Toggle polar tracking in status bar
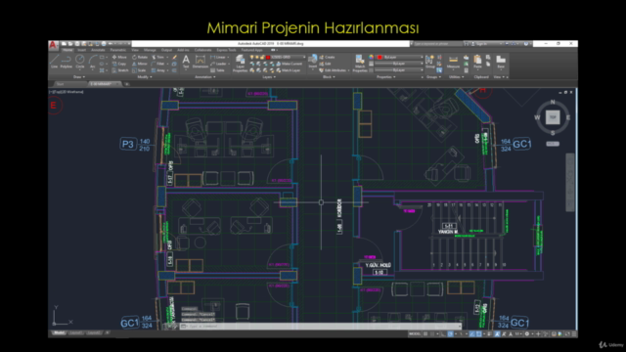The image size is (626, 352). (x=450, y=333)
